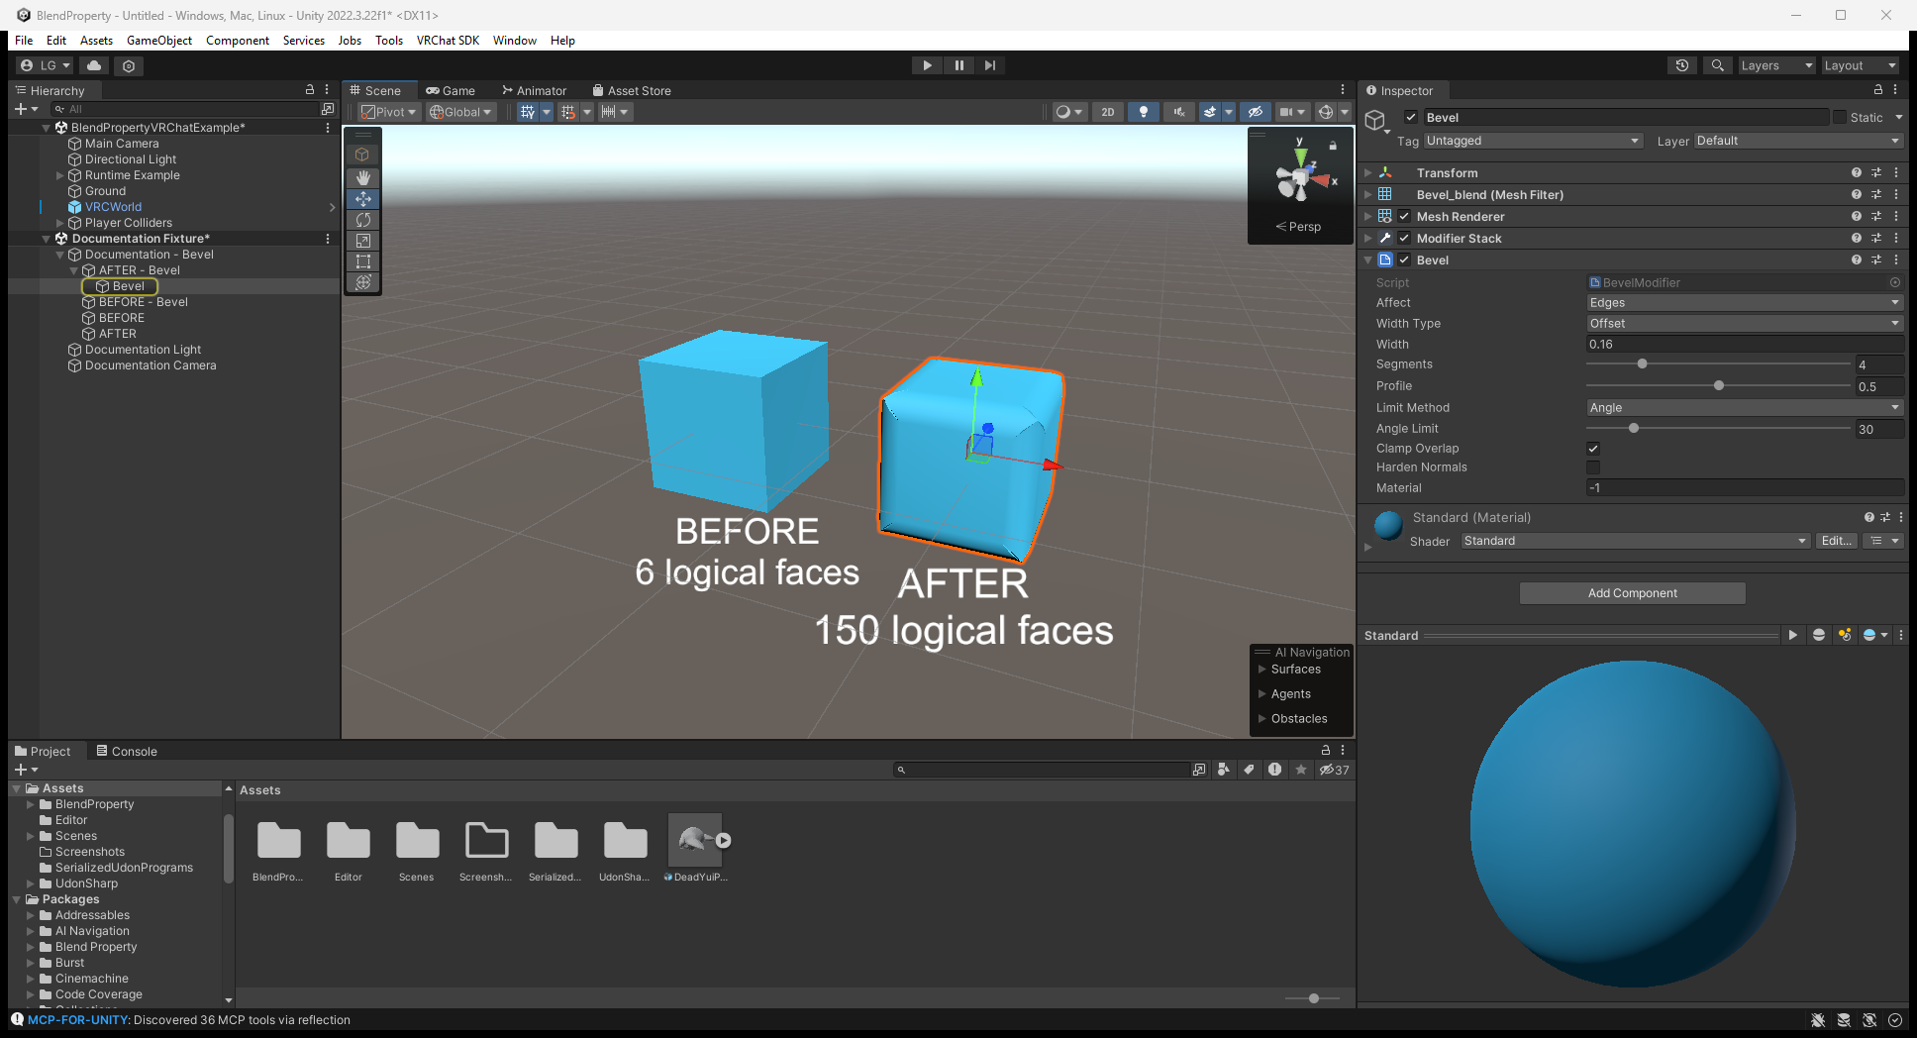Collapse the AFTER - Bevel hierarchy item
Viewport: 1917px width, 1038px height.
coord(74,270)
